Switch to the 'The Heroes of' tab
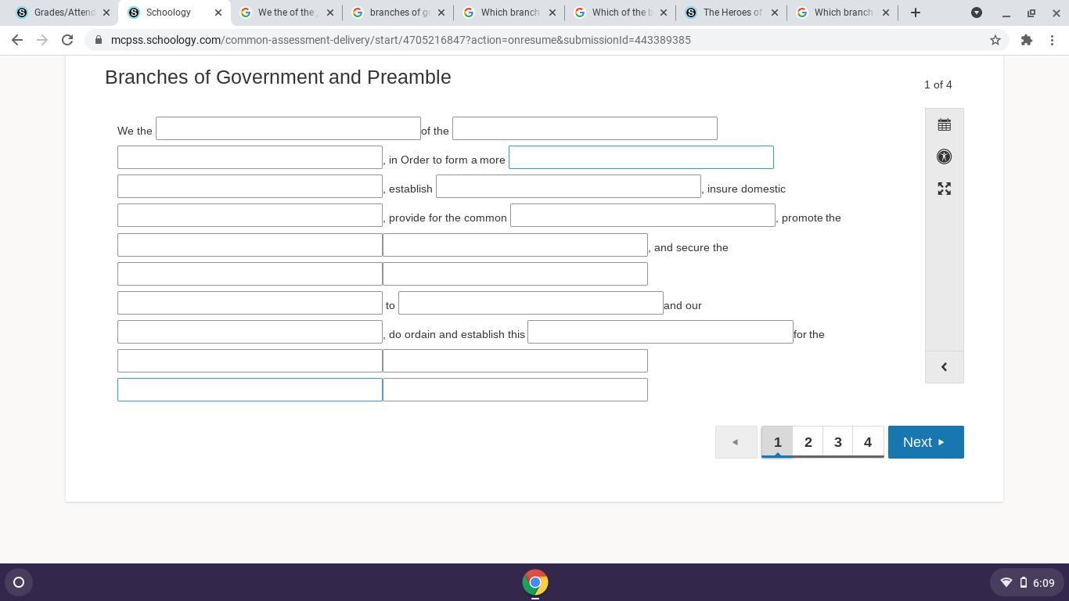 pos(732,13)
